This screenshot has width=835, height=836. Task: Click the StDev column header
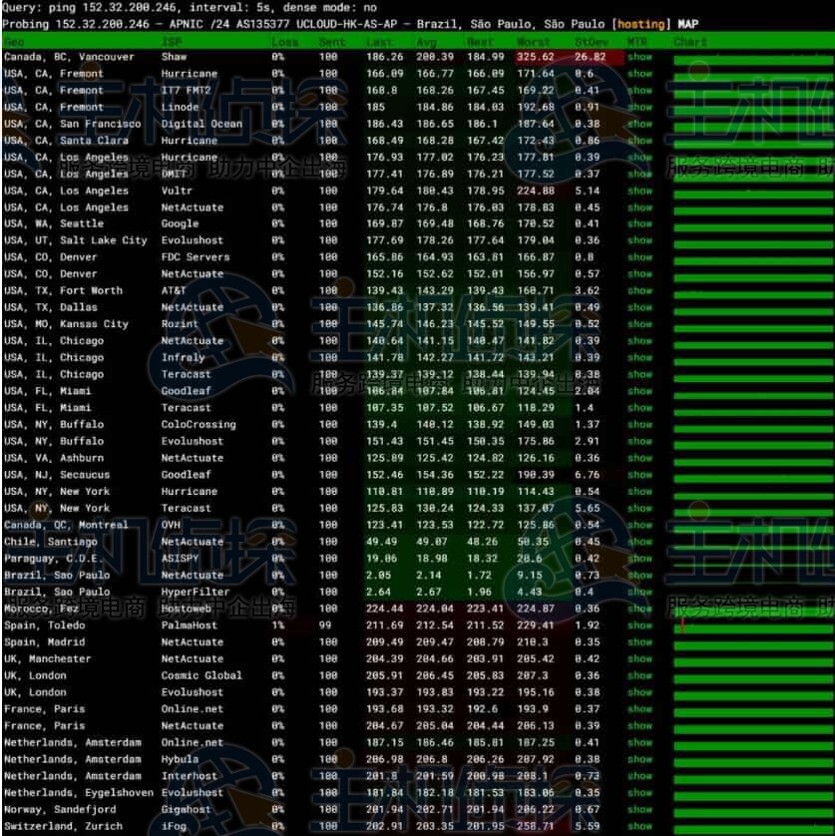click(591, 42)
